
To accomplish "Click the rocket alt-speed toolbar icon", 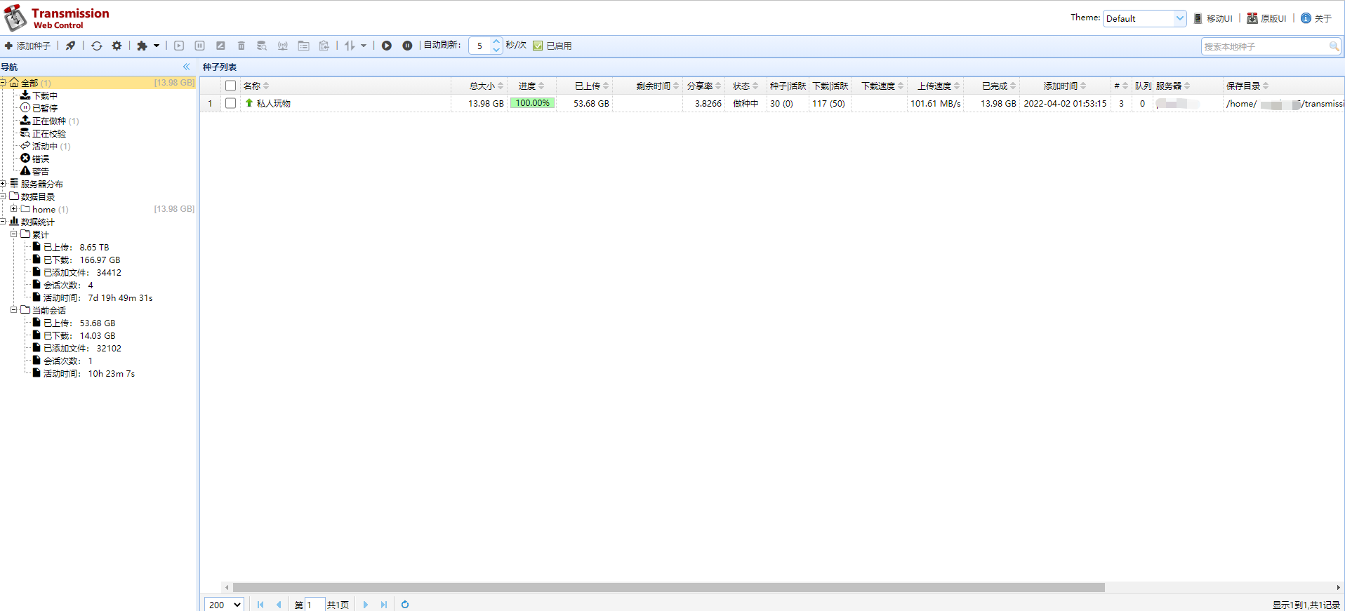I will (70, 46).
